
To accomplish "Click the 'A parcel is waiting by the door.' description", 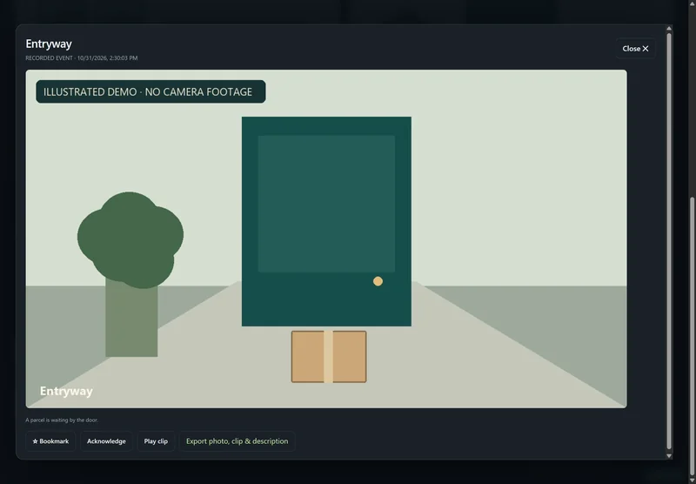I will (62, 420).
